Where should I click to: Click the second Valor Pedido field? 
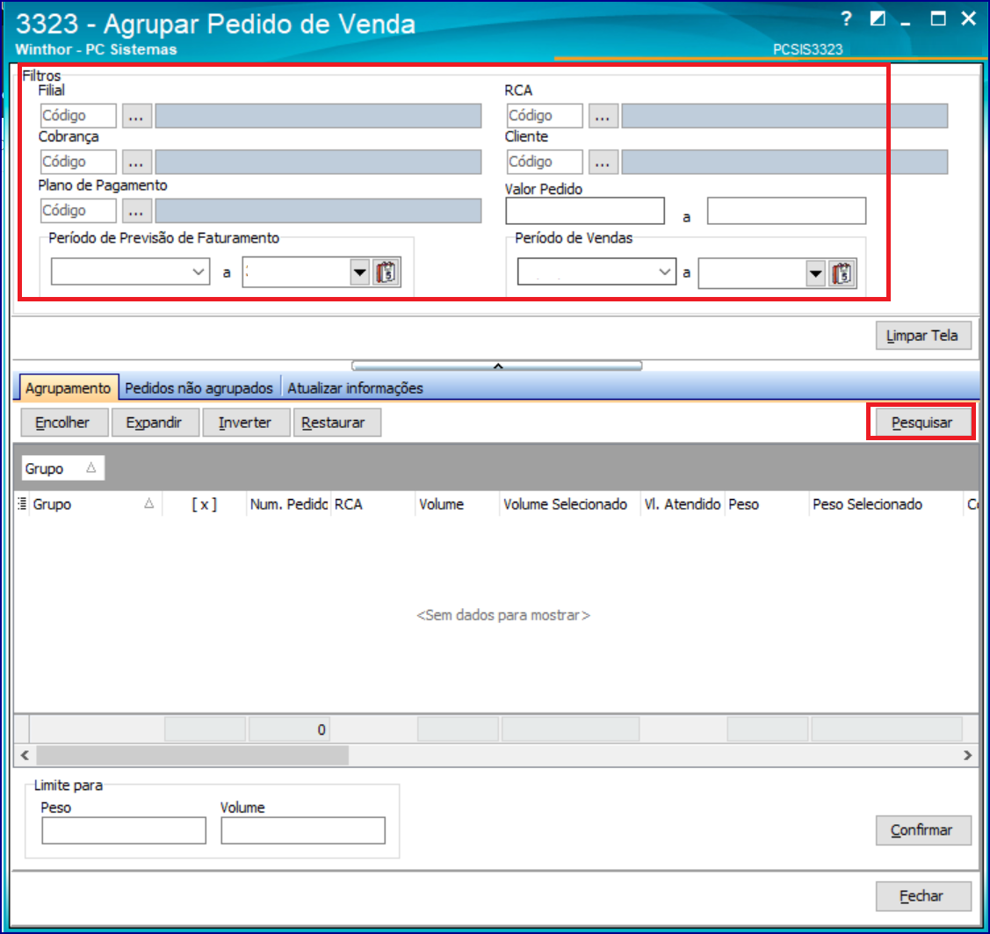click(786, 211)
